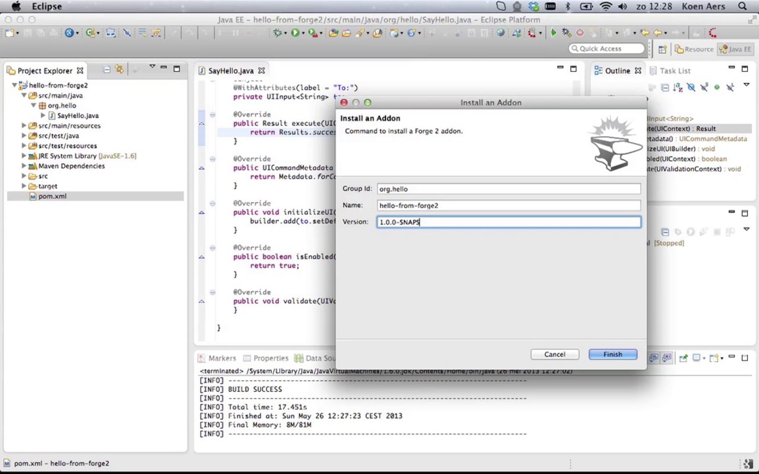Click the Version input field
This screenshot has width=759, height=474.
[509, 222]
